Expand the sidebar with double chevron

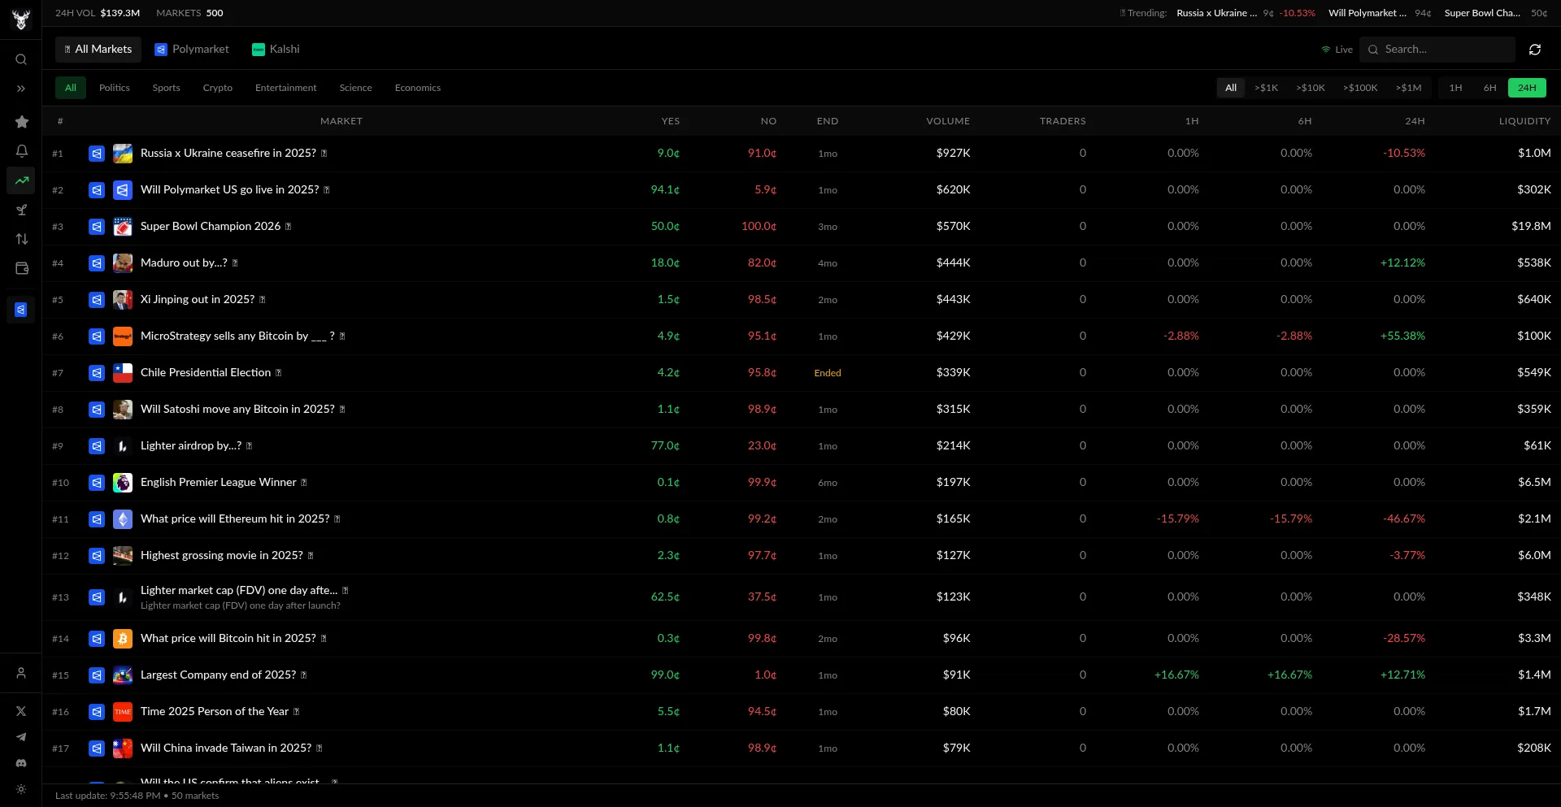[x=21, y=89]
